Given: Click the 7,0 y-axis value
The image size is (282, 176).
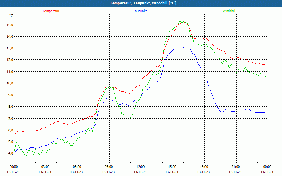Looking at the screenshot, I should [x=11, y=118].
